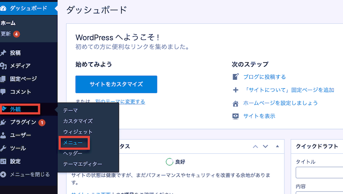The height and width of the screenshot is (194, 343).
Task: Click the collapse arrow icon beside メニューを閉じる
Action: coord(3,175)
